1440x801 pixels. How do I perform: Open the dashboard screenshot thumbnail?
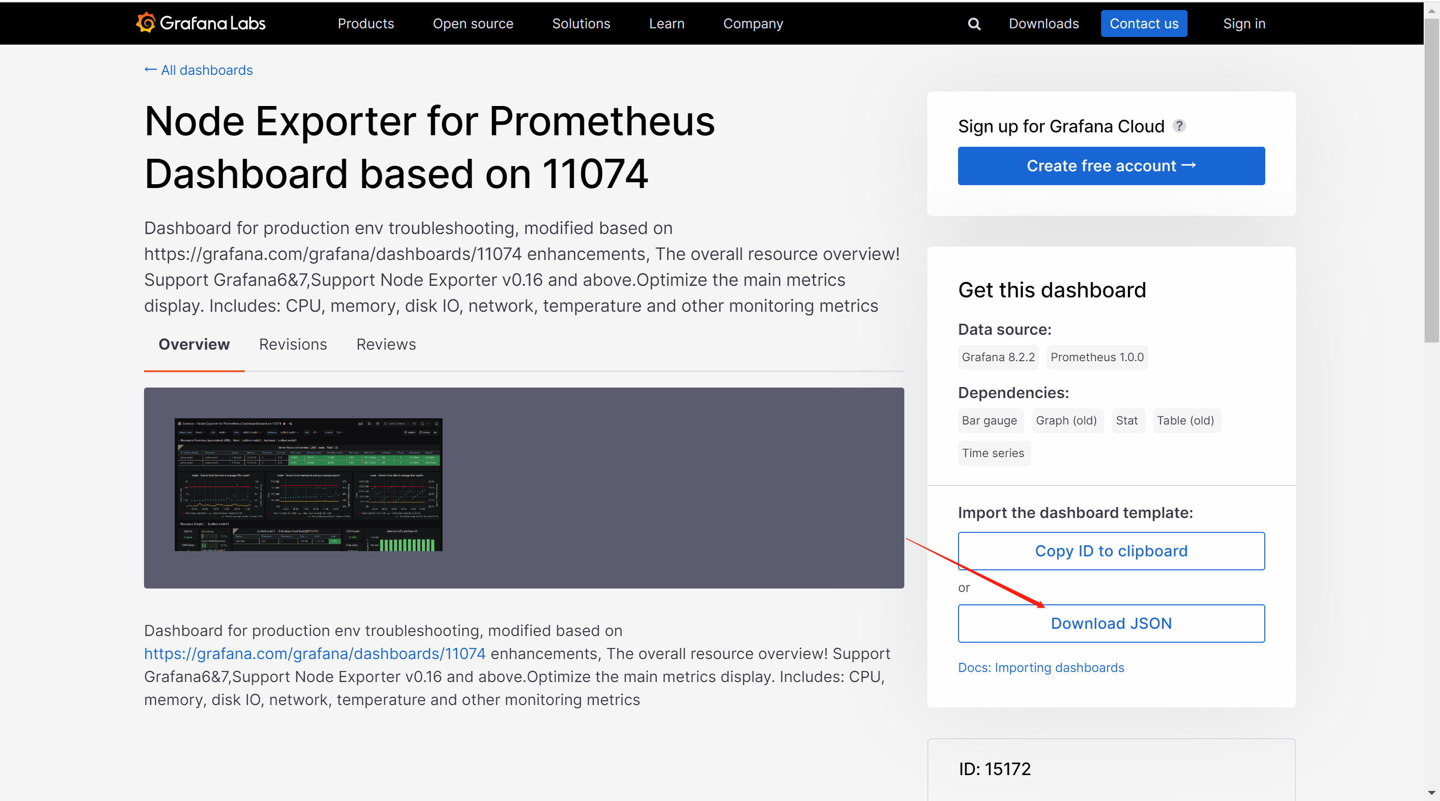308,484
